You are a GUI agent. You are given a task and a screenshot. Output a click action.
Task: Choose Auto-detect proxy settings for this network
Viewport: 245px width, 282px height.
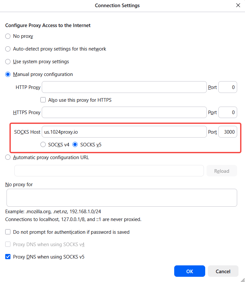[x=8, y=49]
